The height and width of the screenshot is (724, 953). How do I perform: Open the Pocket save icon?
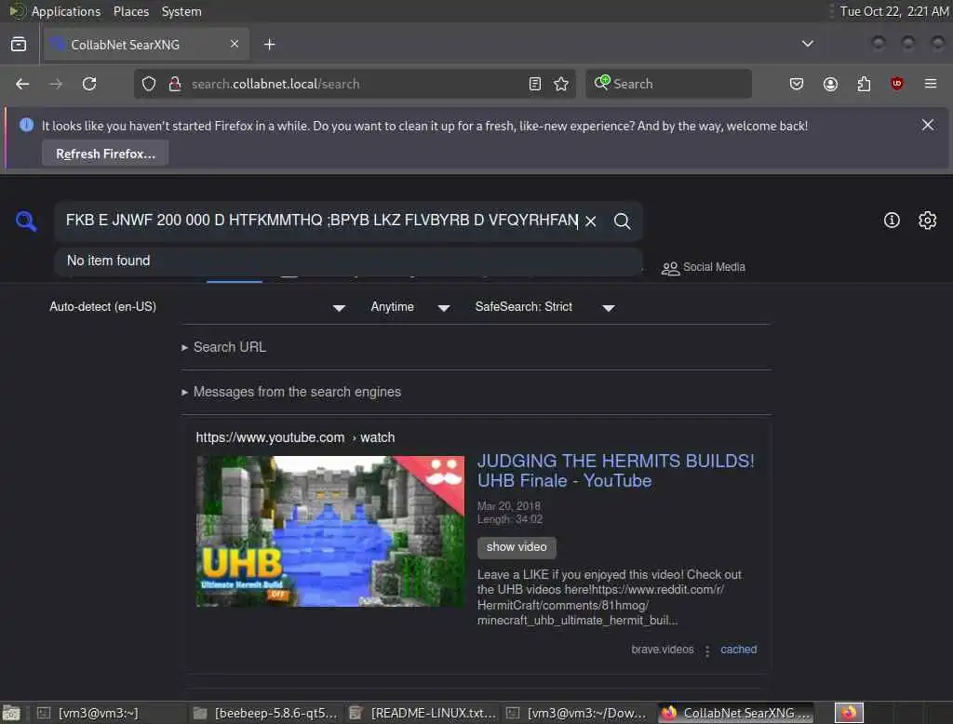[x=797, y=84]
